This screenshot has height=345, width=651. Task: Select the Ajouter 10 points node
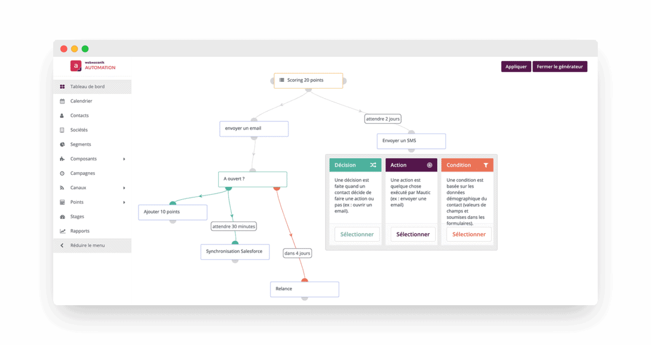click(173, 212)
